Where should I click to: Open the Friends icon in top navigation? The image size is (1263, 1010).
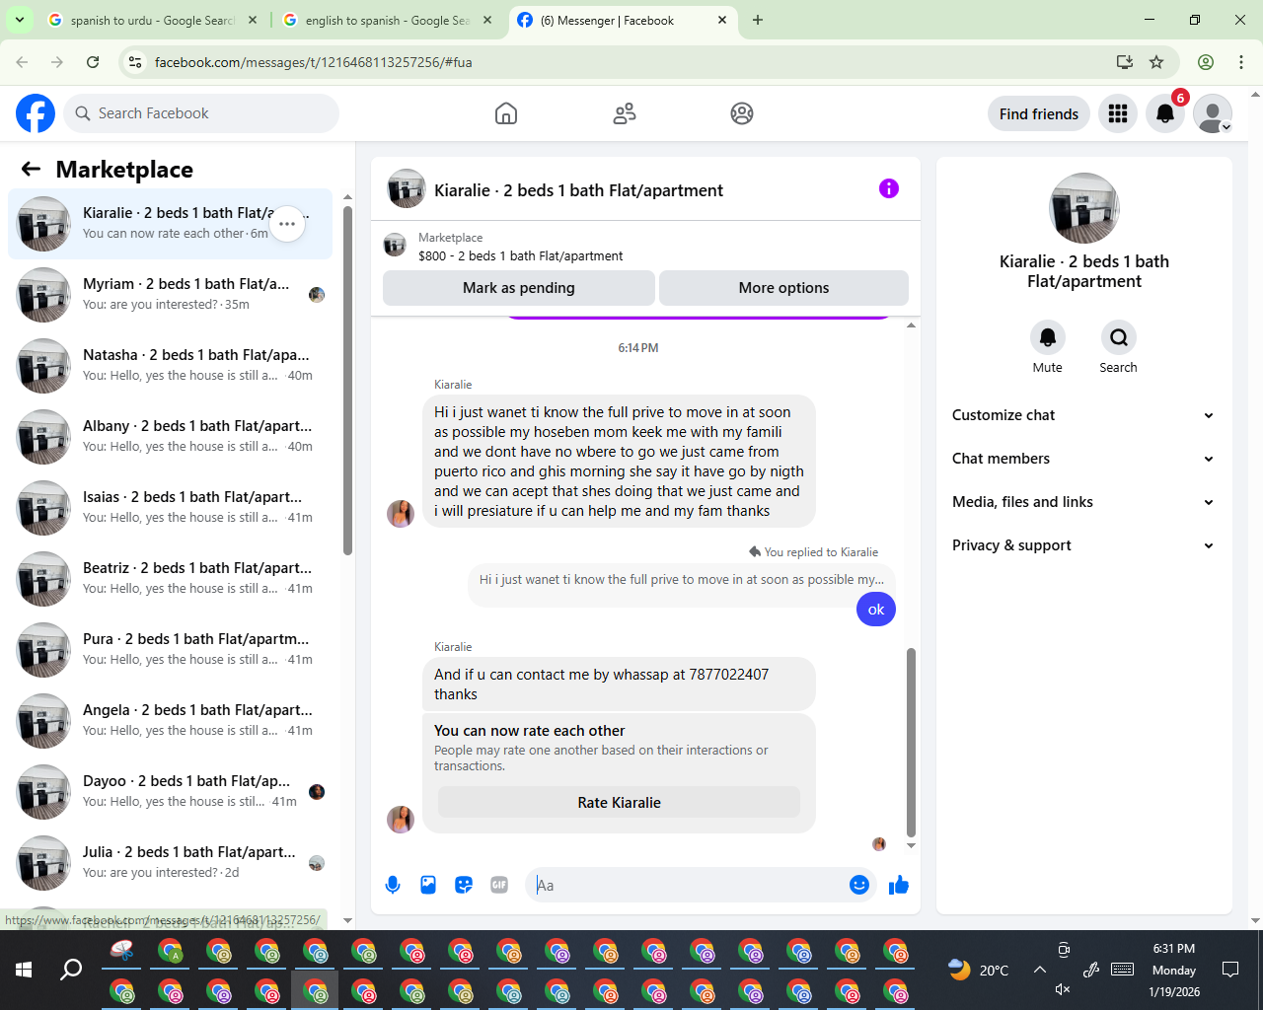click(625, 113)
